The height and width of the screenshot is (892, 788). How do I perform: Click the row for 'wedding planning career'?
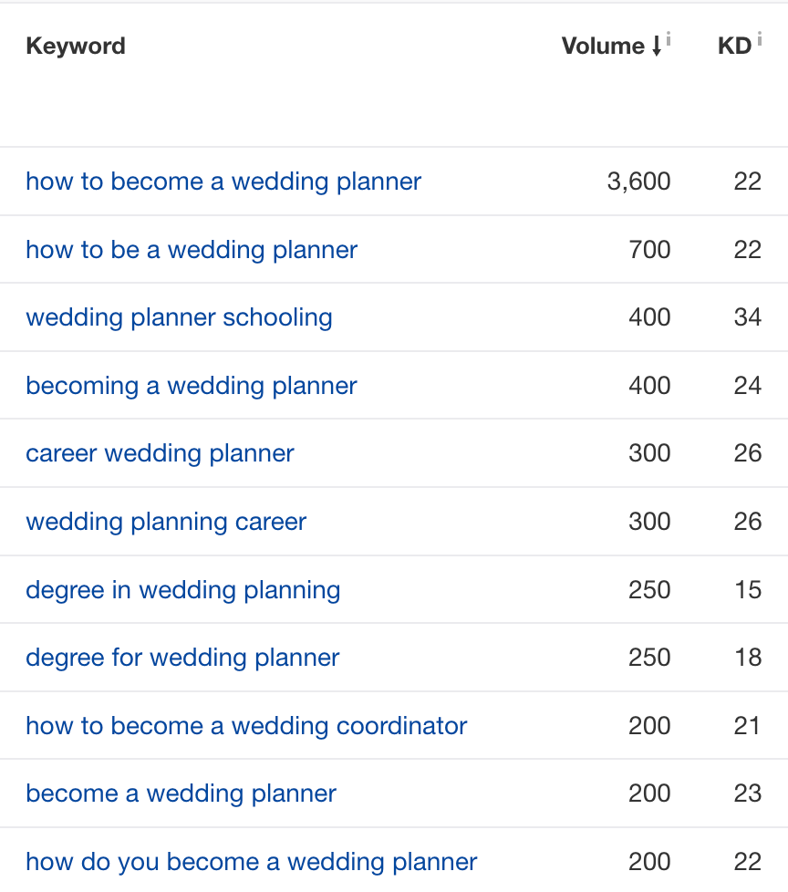pos(394,522)
